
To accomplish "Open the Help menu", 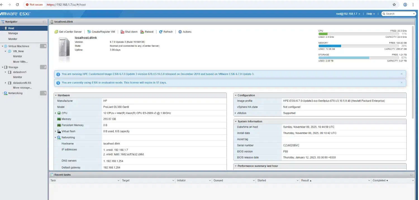I will coord(370,14).
